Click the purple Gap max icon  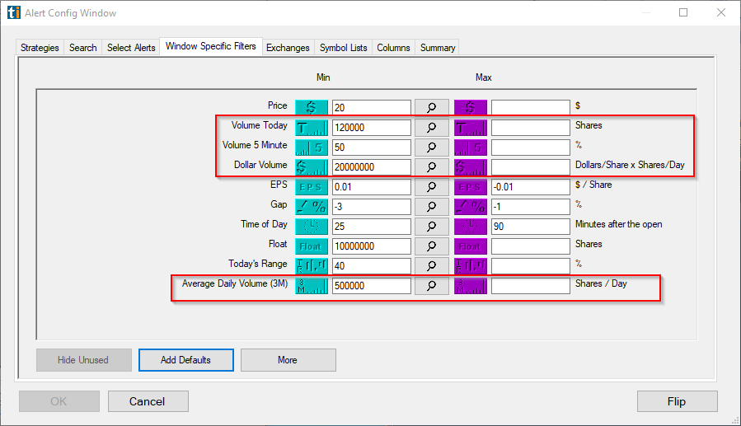click(x=470, y=207)
